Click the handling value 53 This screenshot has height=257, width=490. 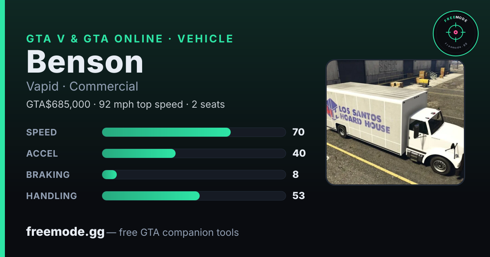pos(298,196)
